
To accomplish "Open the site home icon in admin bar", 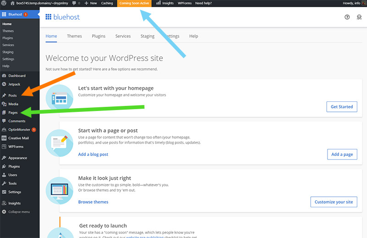I will point(12,3).
